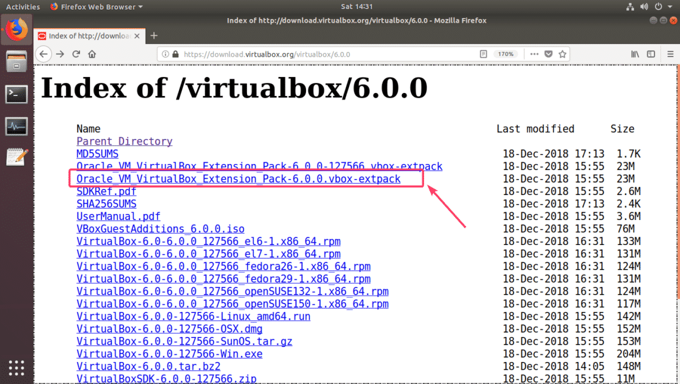The image size is (680, 384).
Task: Open the Firefox hamburger menu
Action: [x=670, y=54]
